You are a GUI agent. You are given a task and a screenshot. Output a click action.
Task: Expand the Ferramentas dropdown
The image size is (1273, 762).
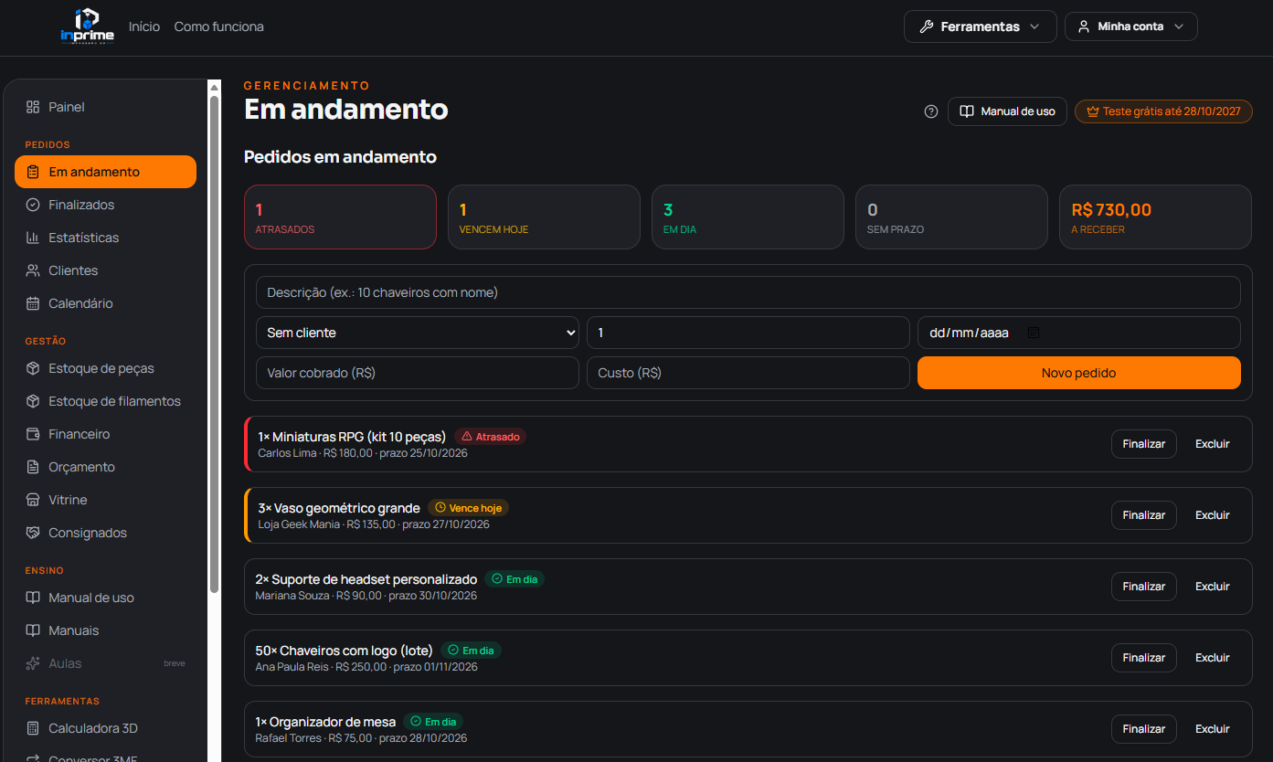(x=981, y=26)
